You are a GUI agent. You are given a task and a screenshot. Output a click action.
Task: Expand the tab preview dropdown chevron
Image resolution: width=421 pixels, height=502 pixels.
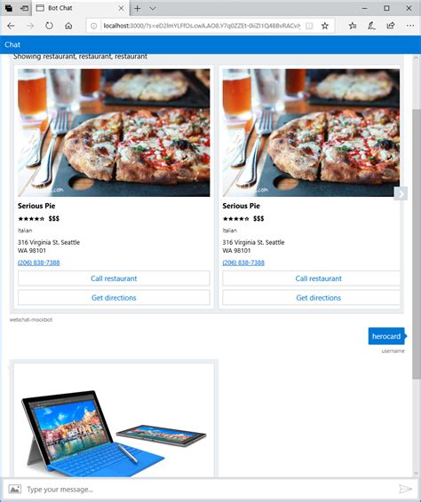coord(153,8)
